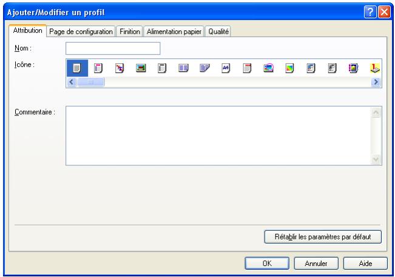Click the icon list horizontal scroll thumb

90,82
